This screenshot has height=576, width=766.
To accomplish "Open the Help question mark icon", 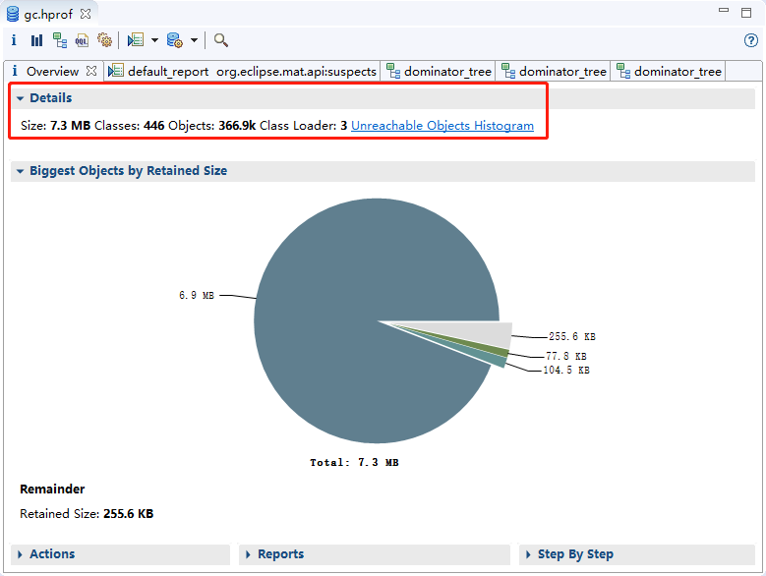I will pyautogui.click(x=751, y=40).
